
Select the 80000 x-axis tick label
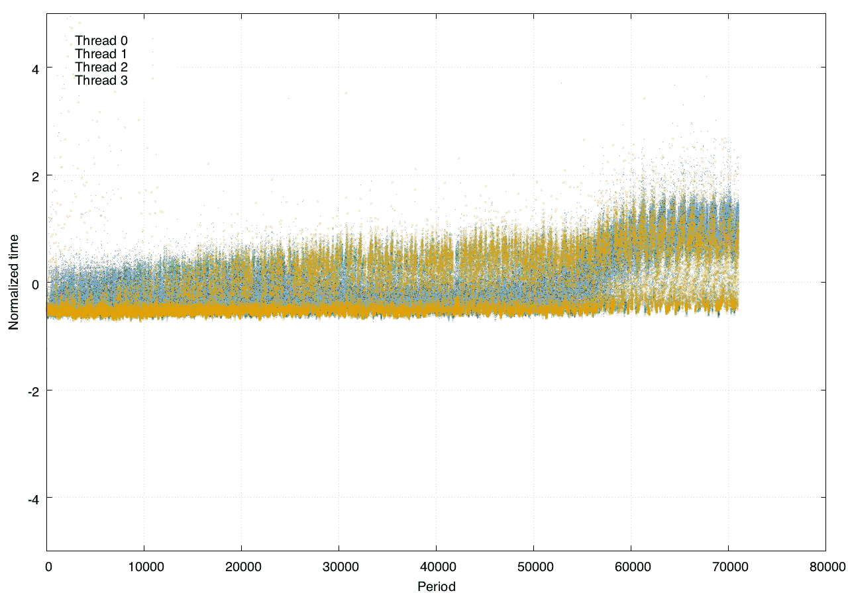click(x=825, y=567)
